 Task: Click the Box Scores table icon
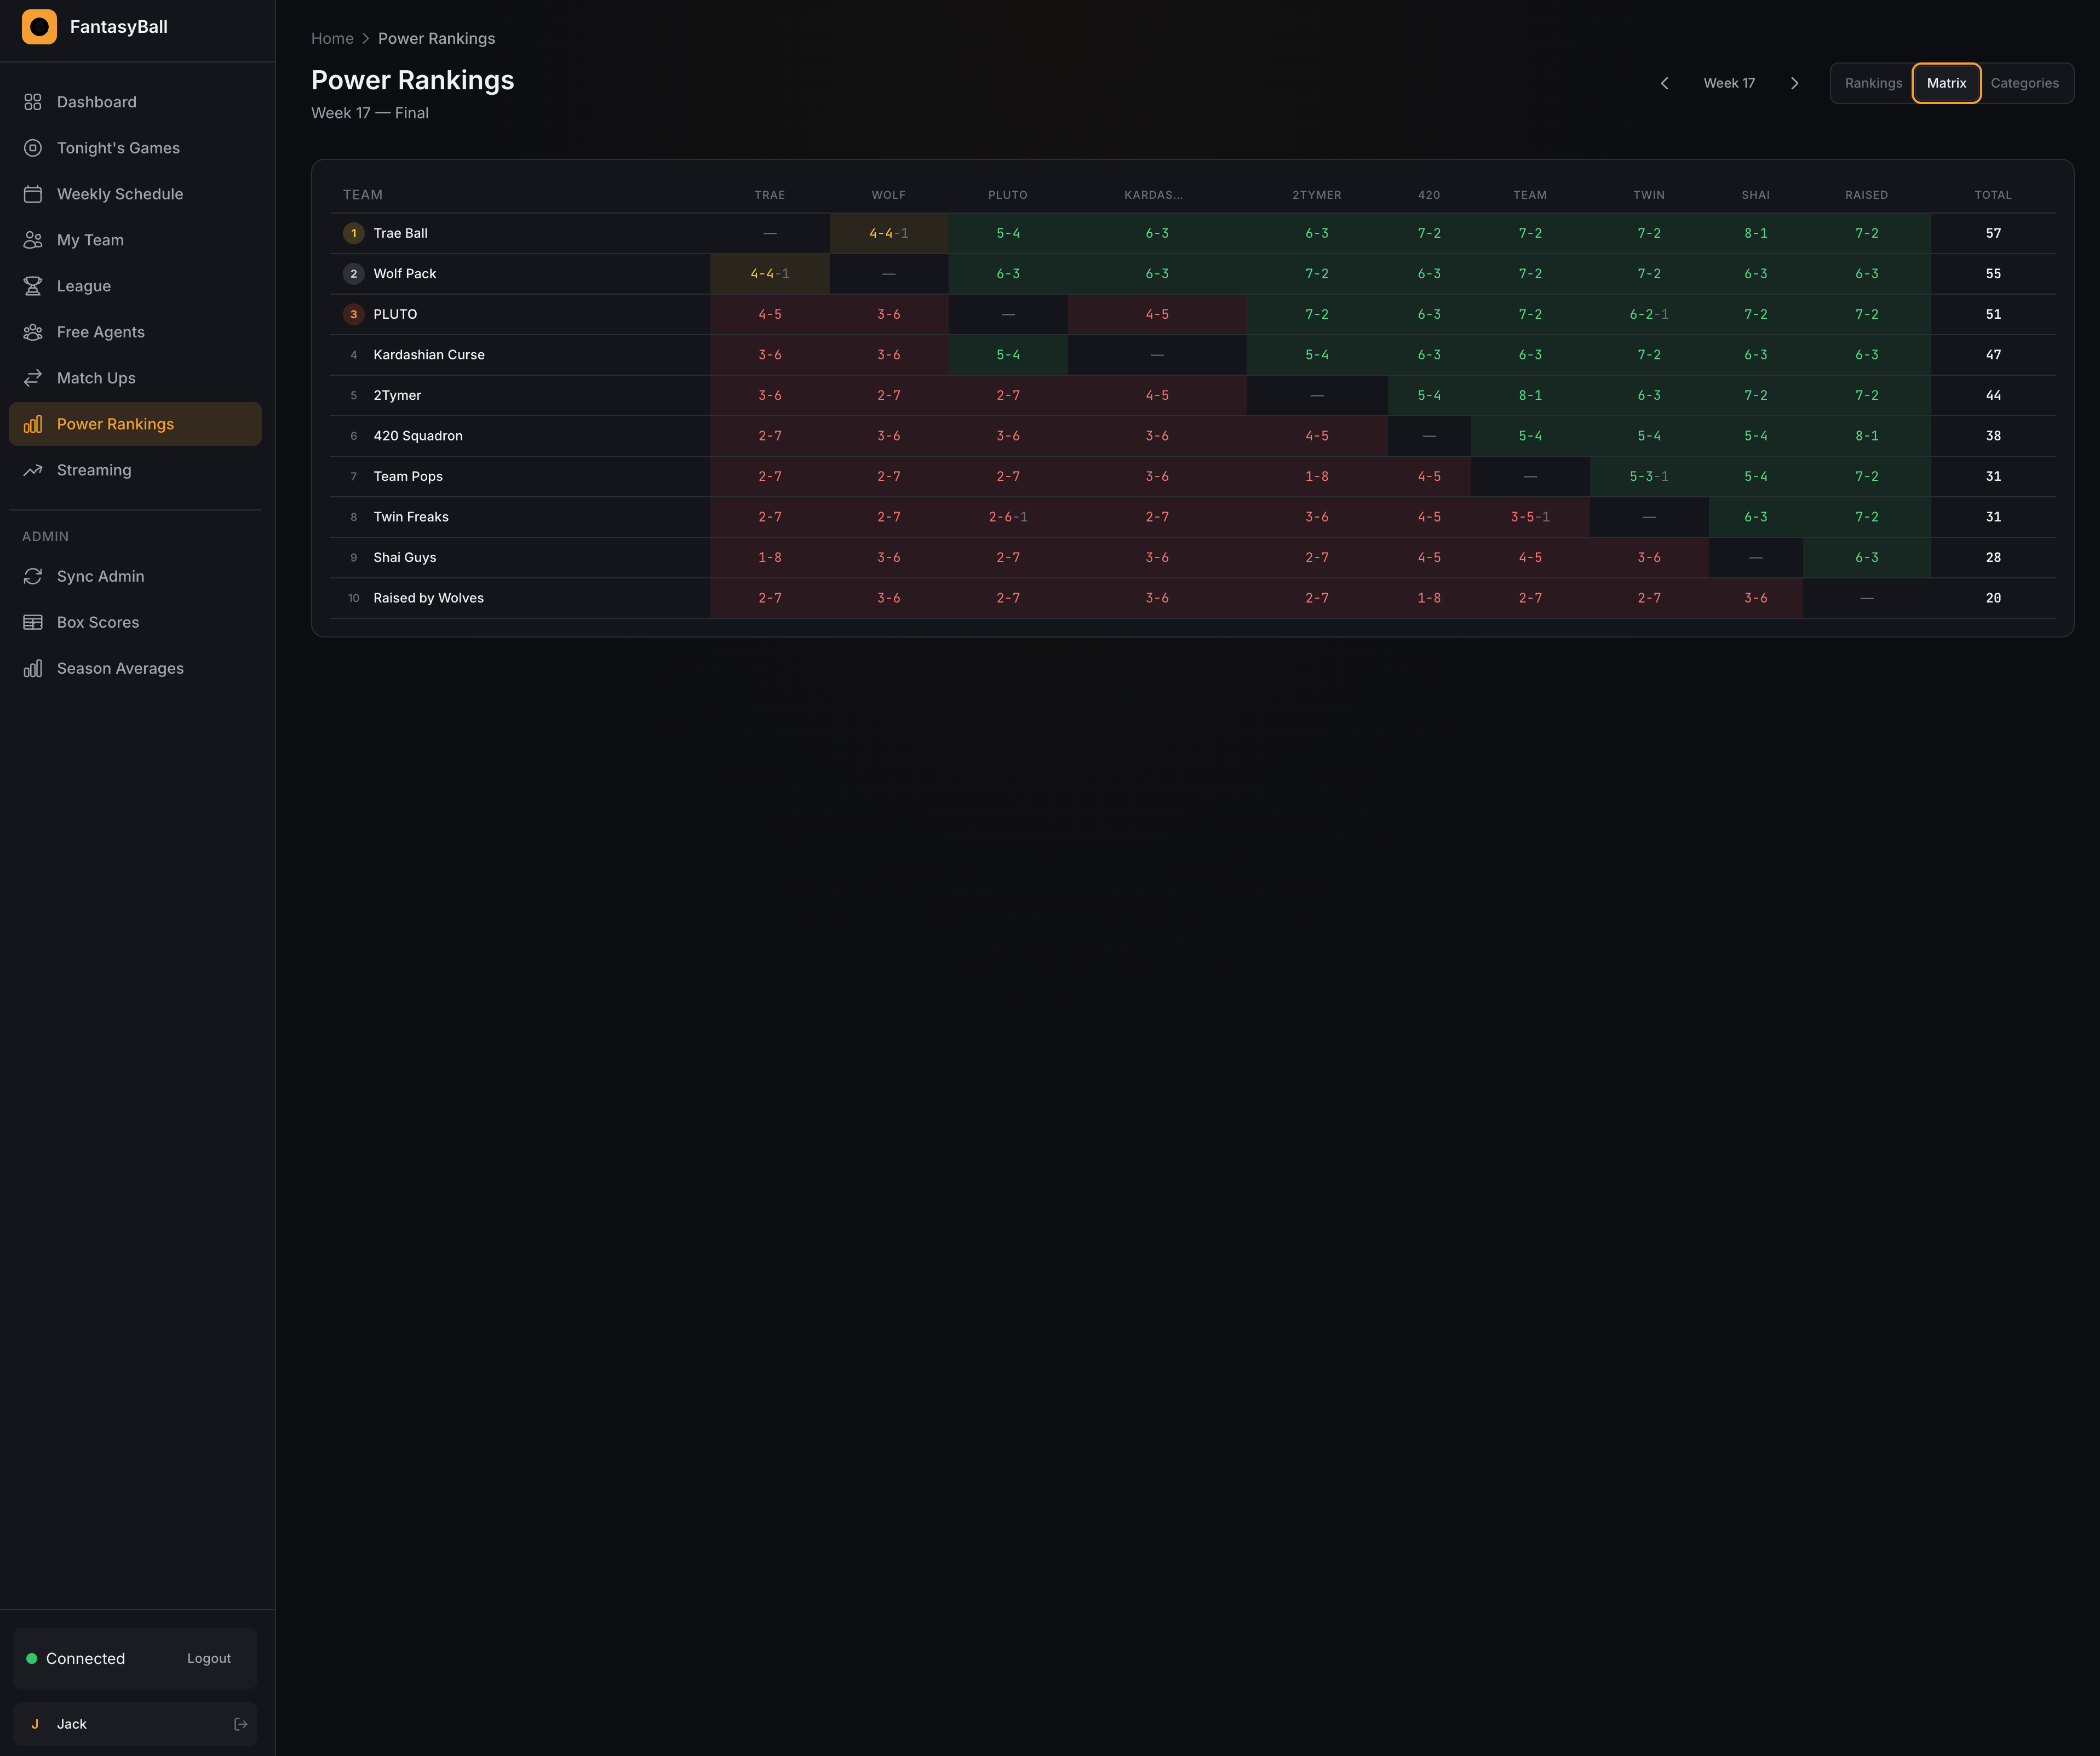[x=33, y=622]
